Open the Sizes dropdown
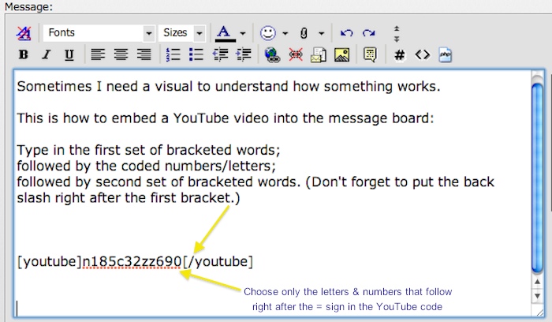The height and width of the screenshot is (322, 552). [182, 33]
